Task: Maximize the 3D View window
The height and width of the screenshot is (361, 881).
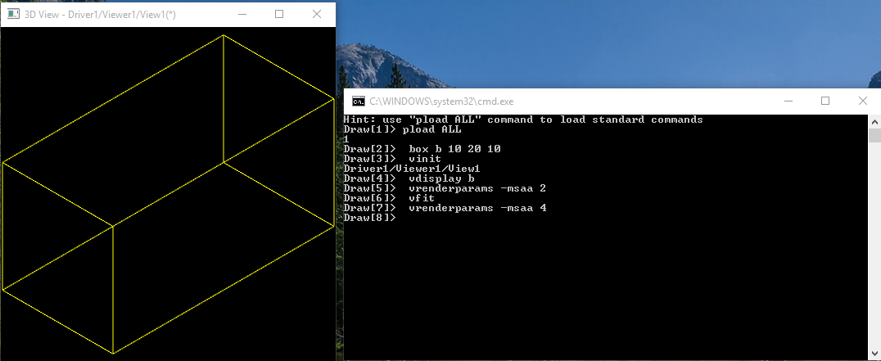Action: click(x=279, y=14)
